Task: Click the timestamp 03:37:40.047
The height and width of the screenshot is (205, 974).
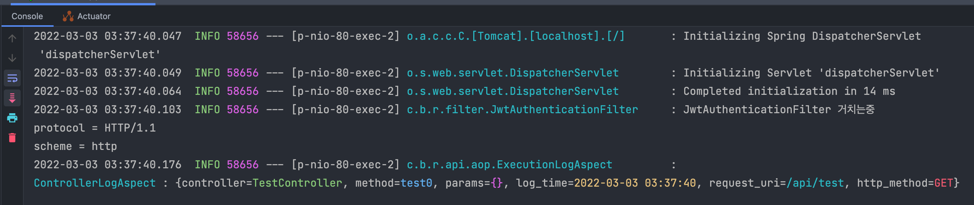Action: pos(143,36)
